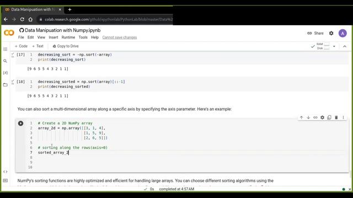353x198 pixels.
Task: Click the Share button
Action: [315, 33]
